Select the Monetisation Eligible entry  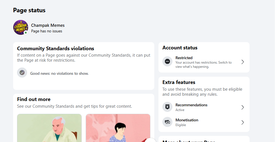coord(204,122)
